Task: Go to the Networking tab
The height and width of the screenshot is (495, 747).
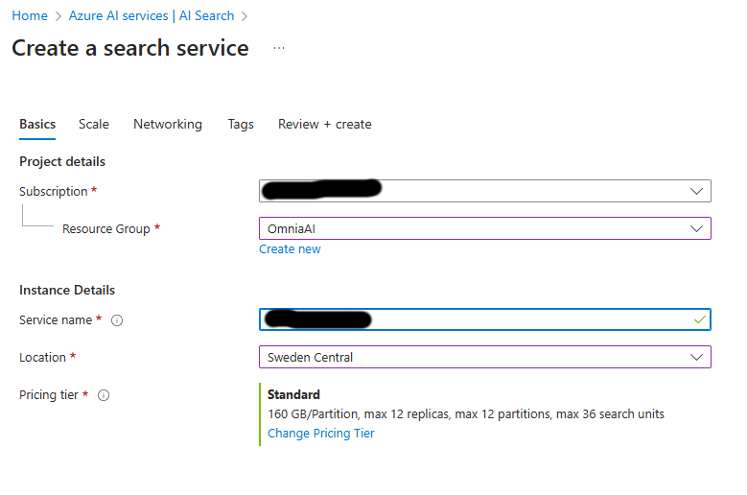Action: point(168,125)
